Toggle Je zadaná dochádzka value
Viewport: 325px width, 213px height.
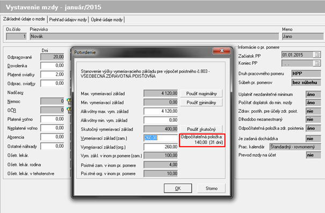coord(313,138)
